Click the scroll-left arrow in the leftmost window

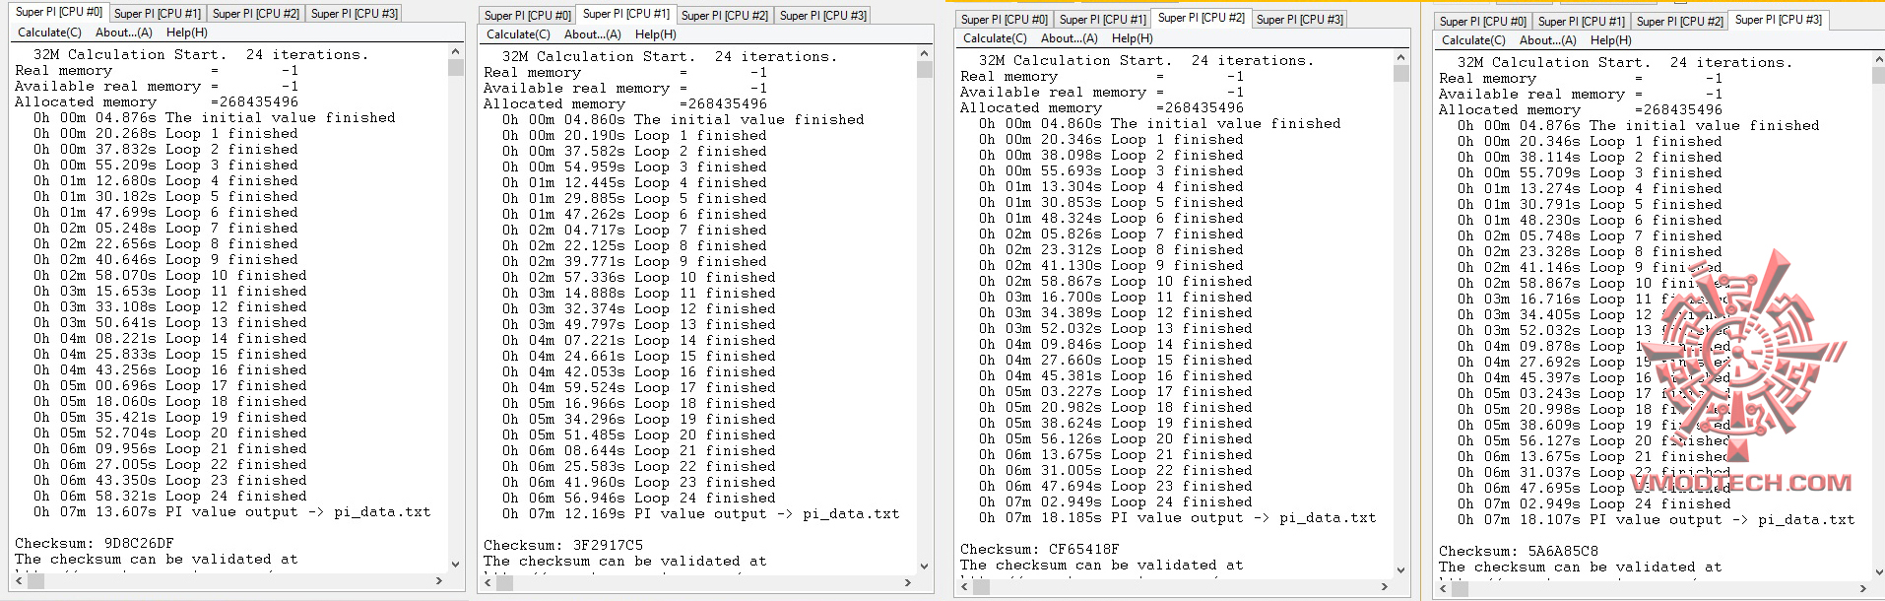tap(18, 581)
